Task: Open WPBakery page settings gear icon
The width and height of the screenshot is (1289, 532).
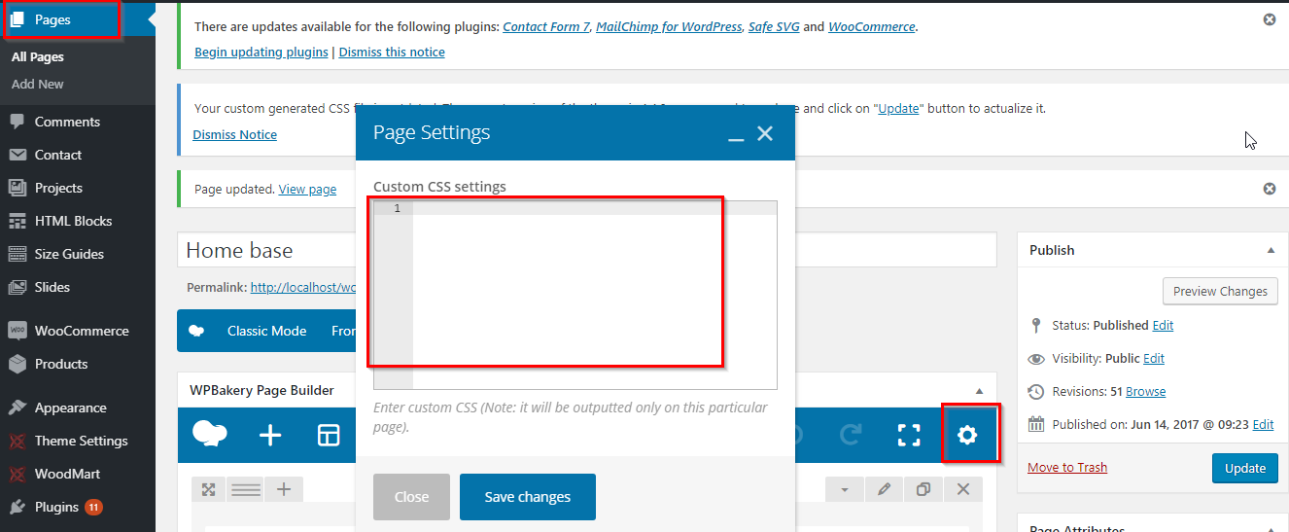Action: (x=966, y=435)
